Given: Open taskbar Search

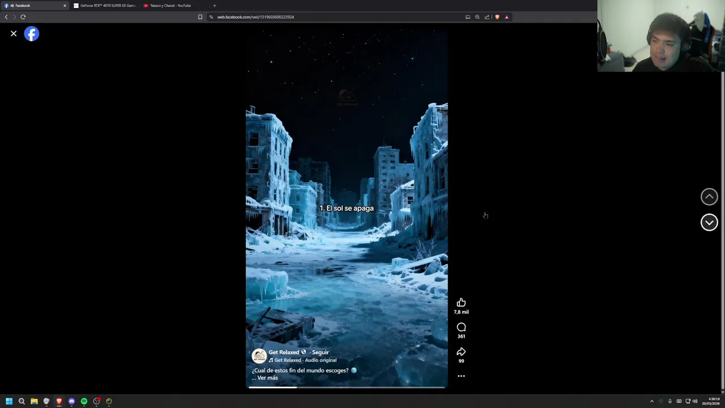Looking at the screenshot, I should (22, 401).
